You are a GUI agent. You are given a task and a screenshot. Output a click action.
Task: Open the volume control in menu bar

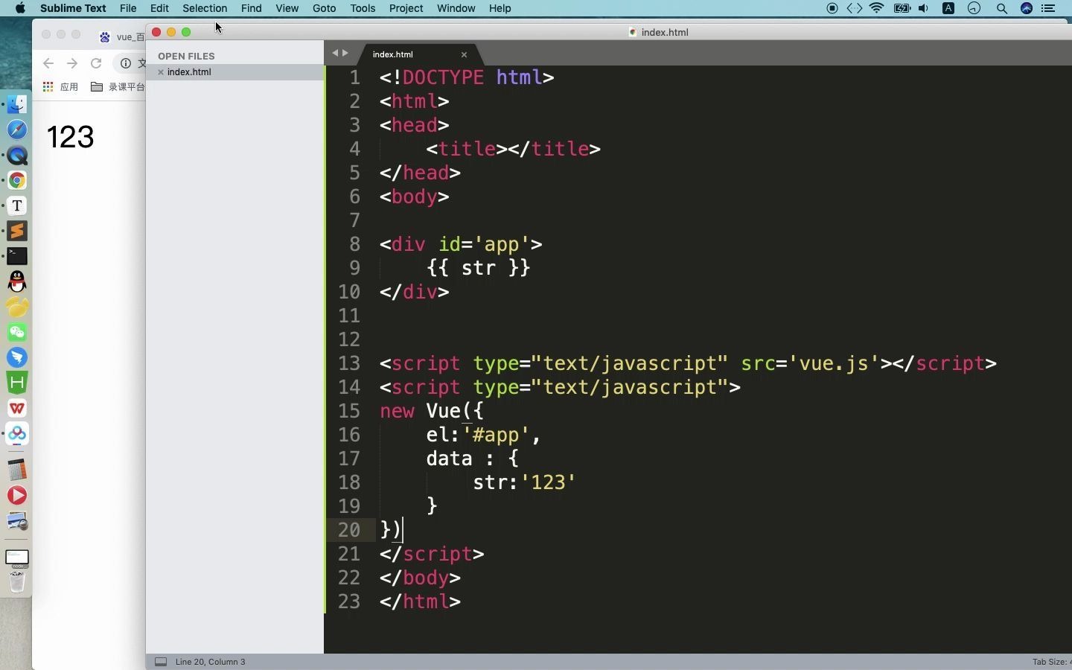coord(925,8)
